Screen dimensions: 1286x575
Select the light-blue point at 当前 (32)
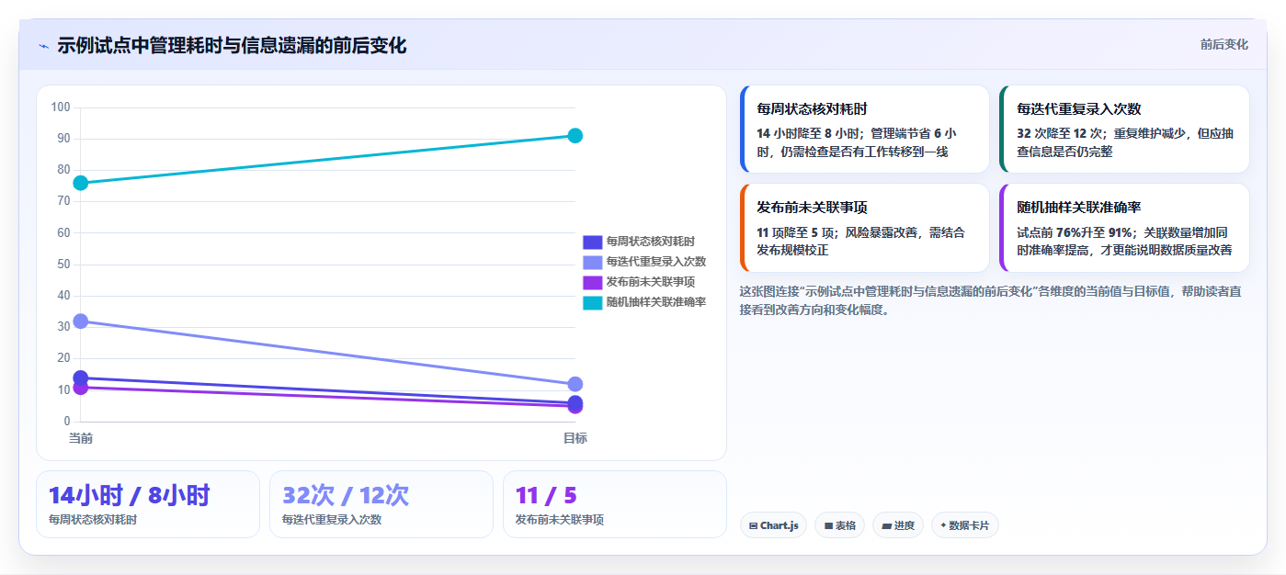click(x=81, y=321)
